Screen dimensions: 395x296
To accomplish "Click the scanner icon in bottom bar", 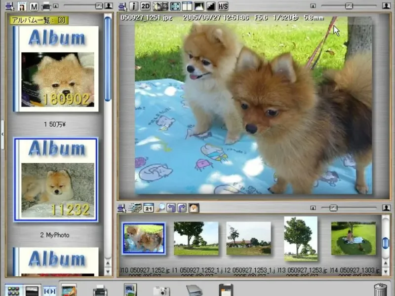I will [194, 290].
